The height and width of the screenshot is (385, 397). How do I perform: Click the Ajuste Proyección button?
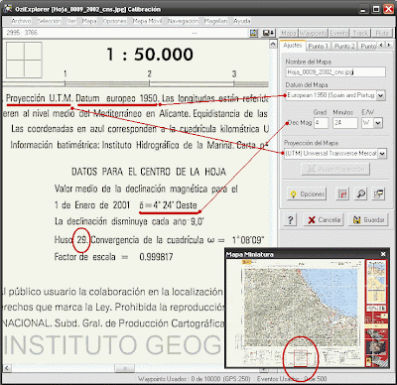[335, 169]
